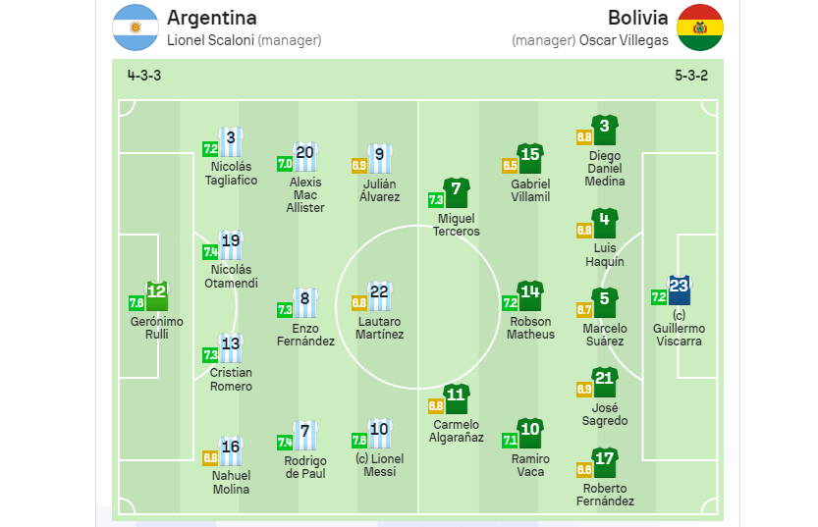Click Lautaro Martínez's 6.8 rating badge
This screenshot has width=818, height=527.
359,303
